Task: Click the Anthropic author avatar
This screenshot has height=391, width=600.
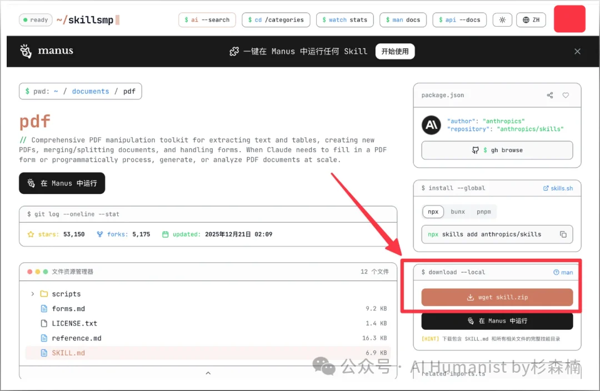Action: 431,125
